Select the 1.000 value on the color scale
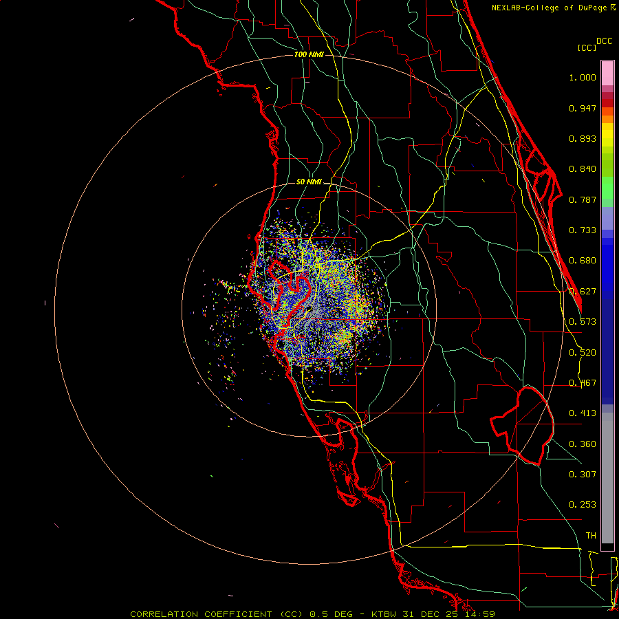Screen dimensions: 619x619 (x=583, y=77)
